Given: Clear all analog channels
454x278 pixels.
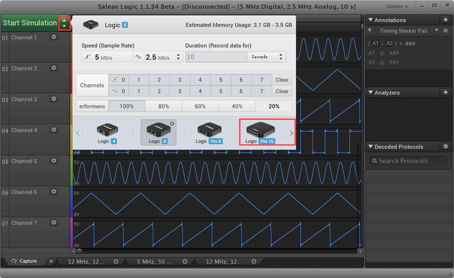Looking at the screenshot, I should 282,91.
